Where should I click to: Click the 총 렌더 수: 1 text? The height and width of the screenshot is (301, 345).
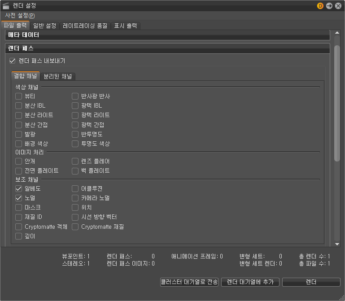314,256
